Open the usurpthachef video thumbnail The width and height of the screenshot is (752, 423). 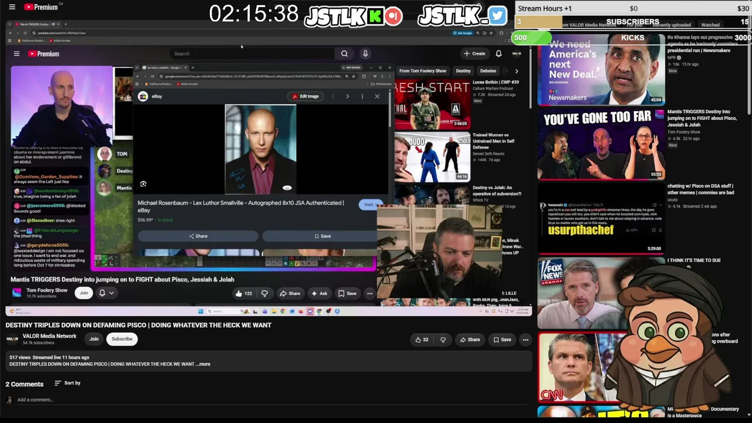pyautogui.click(x=601, y=218)
